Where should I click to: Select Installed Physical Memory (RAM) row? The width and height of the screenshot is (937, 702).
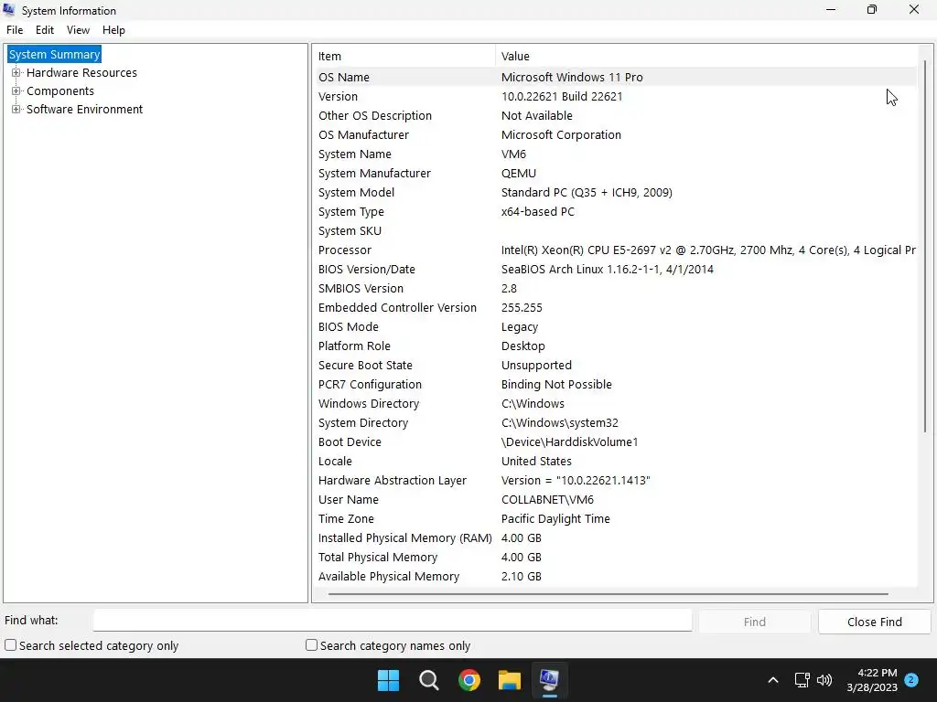616,537
